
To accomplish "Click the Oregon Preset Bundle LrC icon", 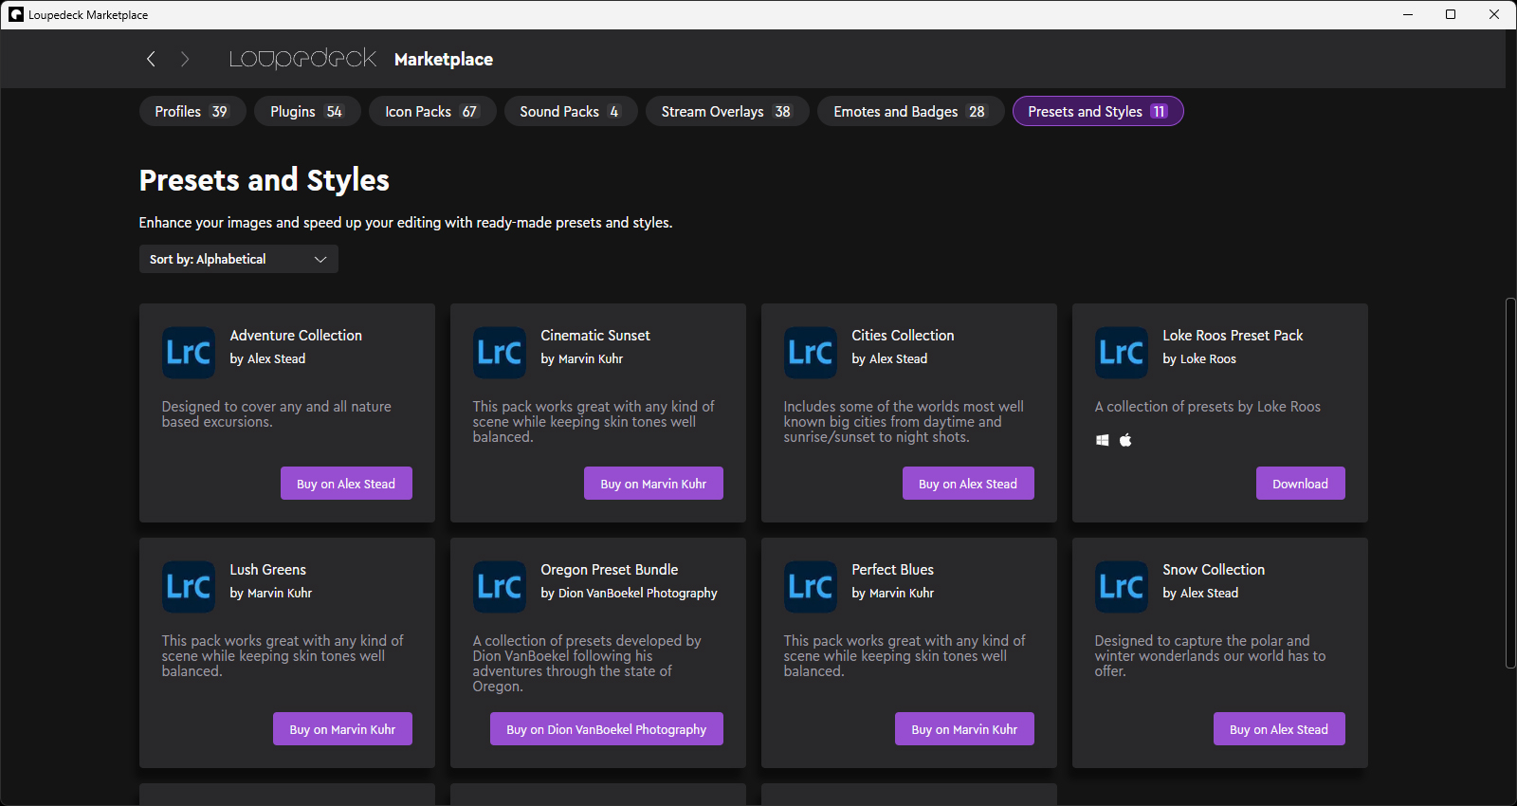I will coord(500,587).
